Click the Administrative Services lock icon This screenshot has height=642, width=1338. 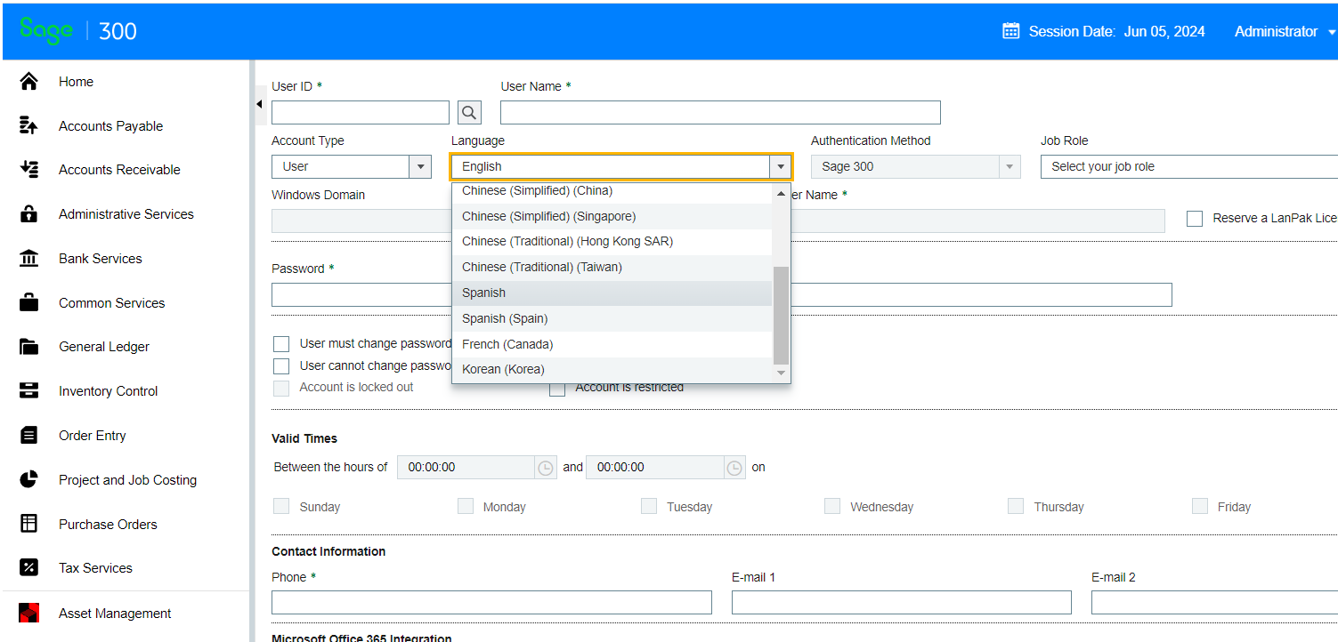click(x=28, y=214)
